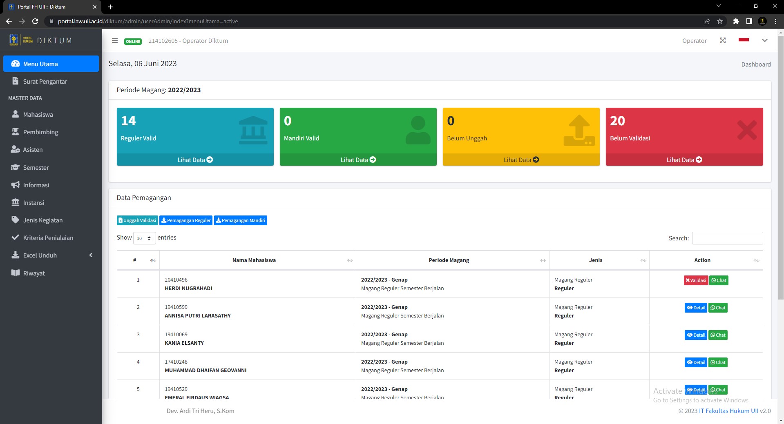
Task: Open the Riwayat menu item
Action: (x=51, y=273)
